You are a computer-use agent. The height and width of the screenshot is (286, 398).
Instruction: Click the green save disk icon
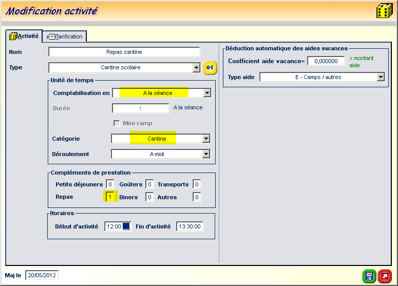369,276
